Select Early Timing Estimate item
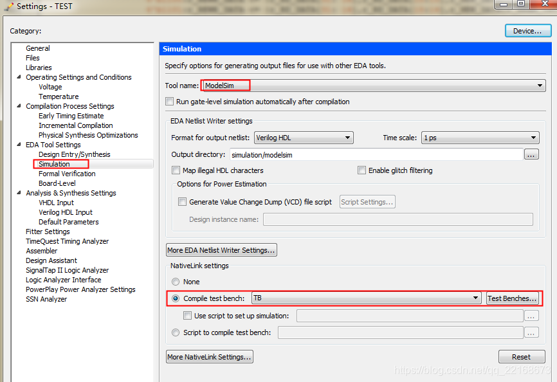Viewport: 557px width, 382px height. coord(71,116)
